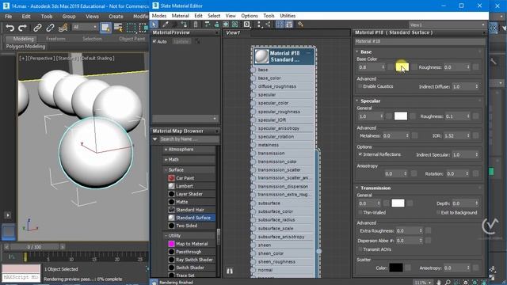Enable Transmit AOVs checkbox
Screen dimensions: 507x285
(x=360, y=249)
